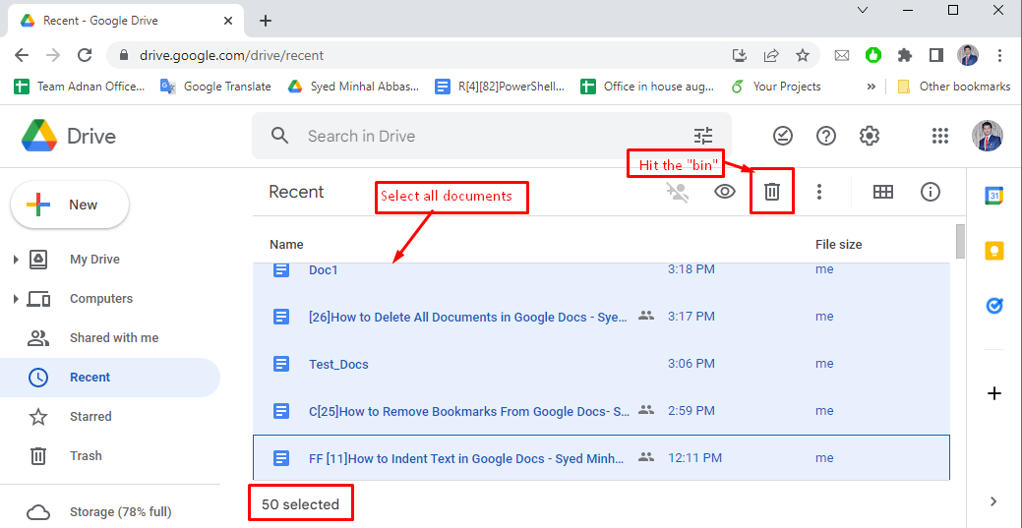Viewport: 1022px width, 528px height.
Task: Open Google Keep side panel
Action: coord(993,251)
